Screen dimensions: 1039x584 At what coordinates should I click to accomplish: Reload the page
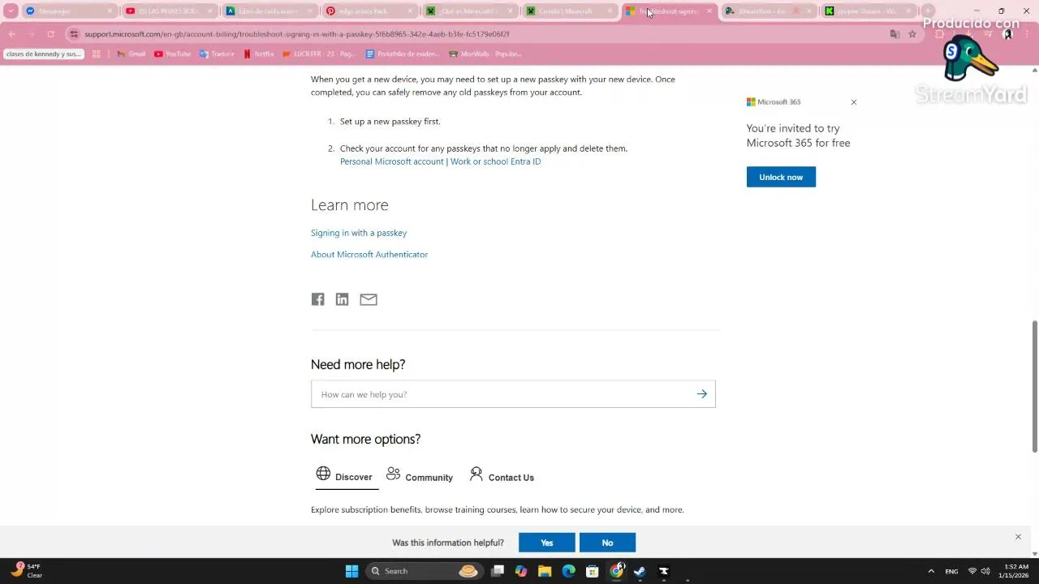pyautogui.click(x=50, y=34)
